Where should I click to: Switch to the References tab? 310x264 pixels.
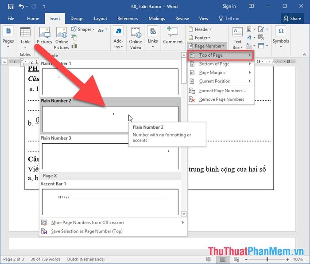(128, 19)
